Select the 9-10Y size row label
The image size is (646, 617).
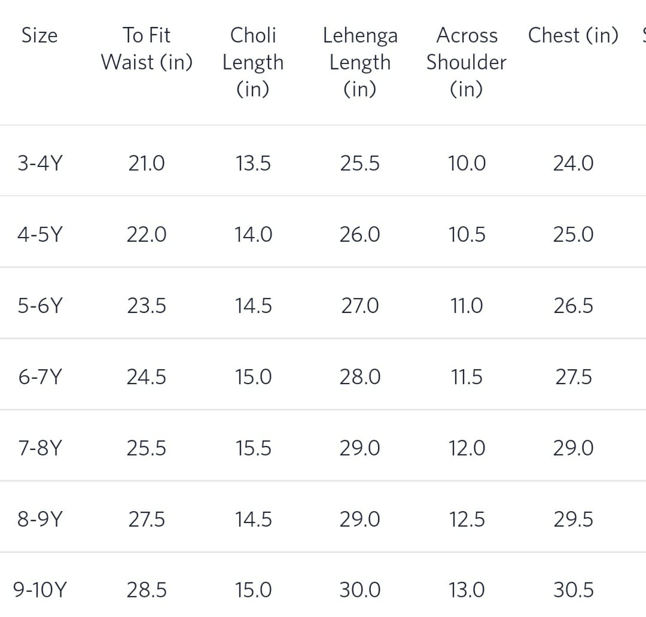tap(39, 591)
